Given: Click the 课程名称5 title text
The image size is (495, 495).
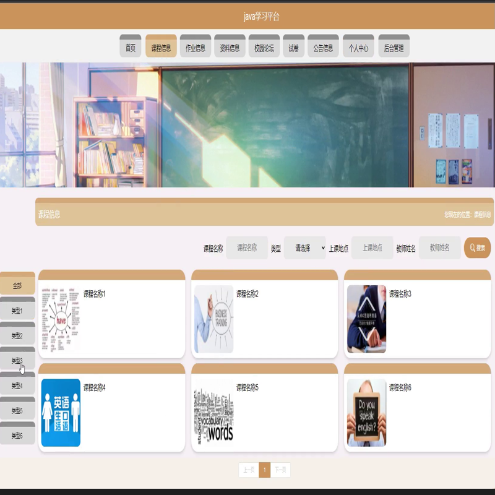Looking at the screenshot, I should [x=247, y=387].
